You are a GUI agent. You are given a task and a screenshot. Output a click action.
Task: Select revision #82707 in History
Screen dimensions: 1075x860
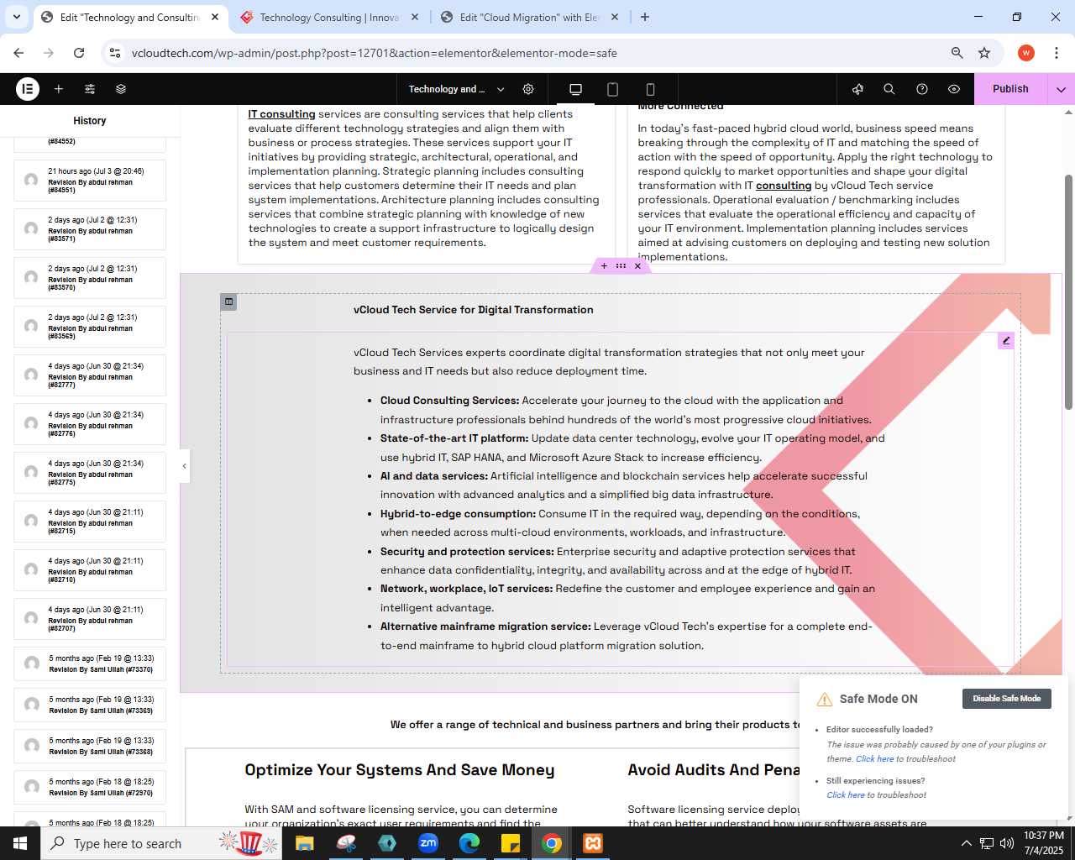coord(90,619)
